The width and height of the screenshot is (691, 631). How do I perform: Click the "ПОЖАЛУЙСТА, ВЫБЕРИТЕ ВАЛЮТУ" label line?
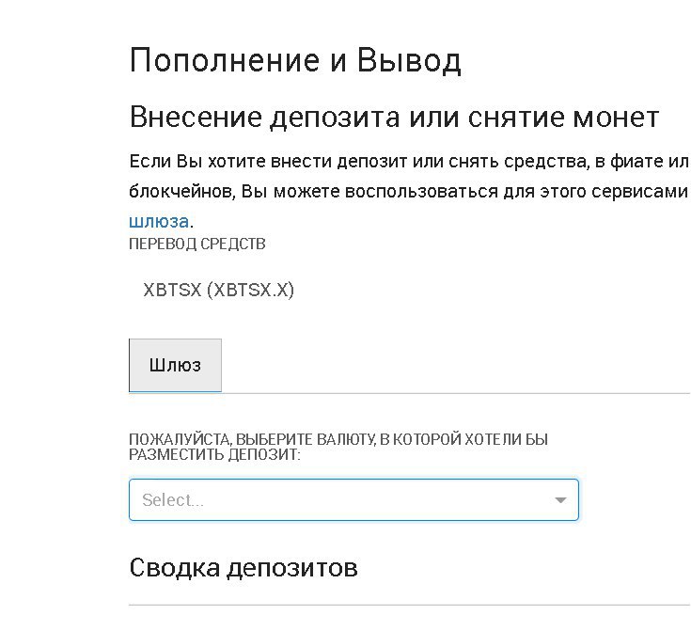(x=338, y=439)
